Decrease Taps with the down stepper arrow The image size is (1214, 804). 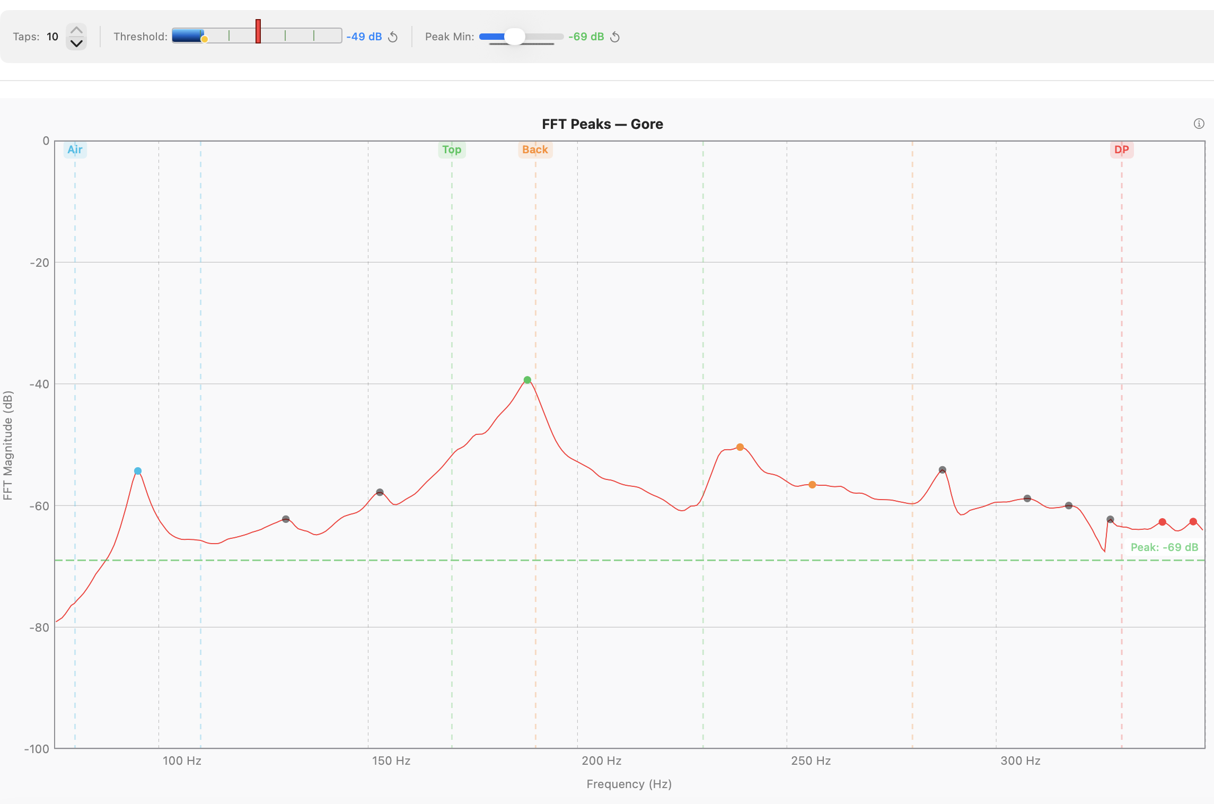76,43
